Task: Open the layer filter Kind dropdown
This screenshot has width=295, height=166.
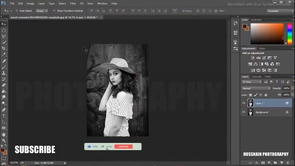Action: [252, 82]
